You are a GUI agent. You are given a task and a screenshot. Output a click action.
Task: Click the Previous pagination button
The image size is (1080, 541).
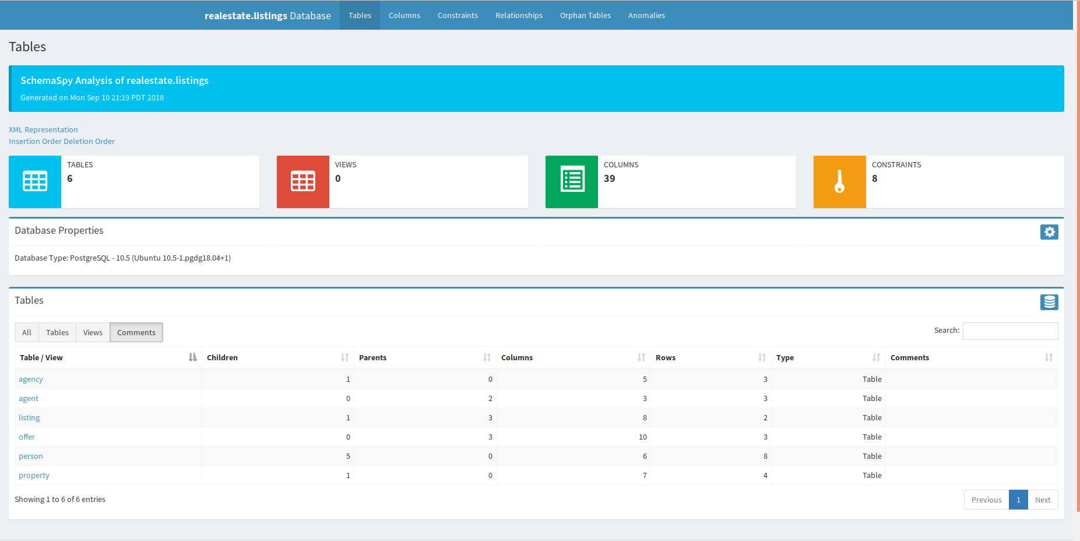pos(986,500)
